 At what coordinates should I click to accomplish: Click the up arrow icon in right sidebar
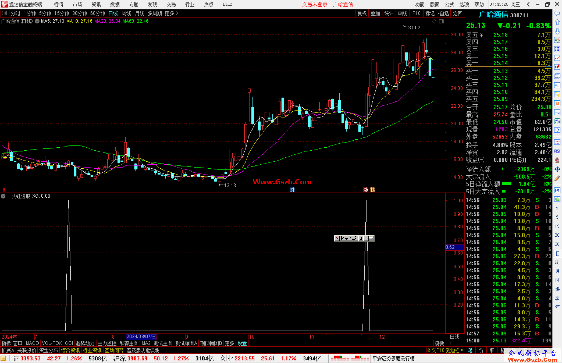(557, 22)
